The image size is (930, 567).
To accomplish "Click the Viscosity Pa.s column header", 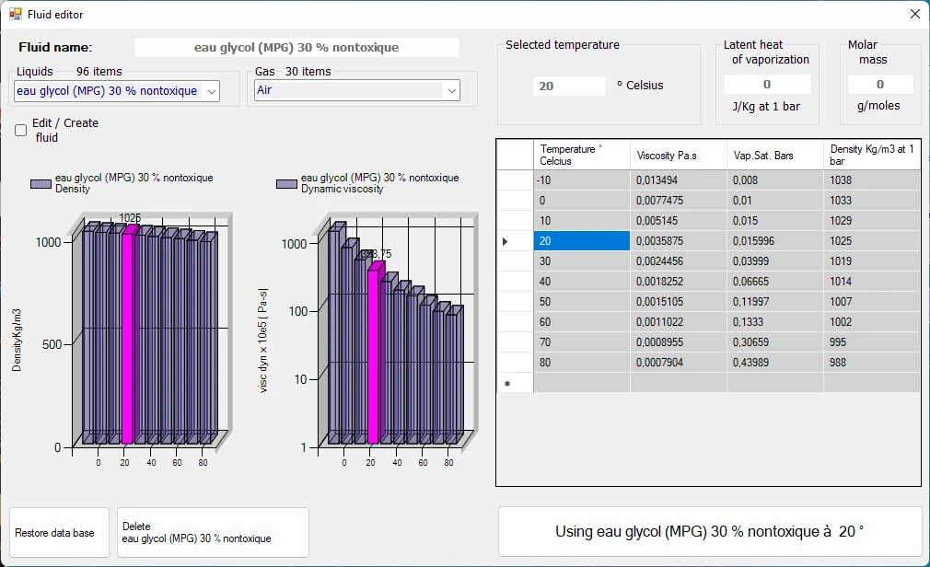I will [x=679, y=156].
